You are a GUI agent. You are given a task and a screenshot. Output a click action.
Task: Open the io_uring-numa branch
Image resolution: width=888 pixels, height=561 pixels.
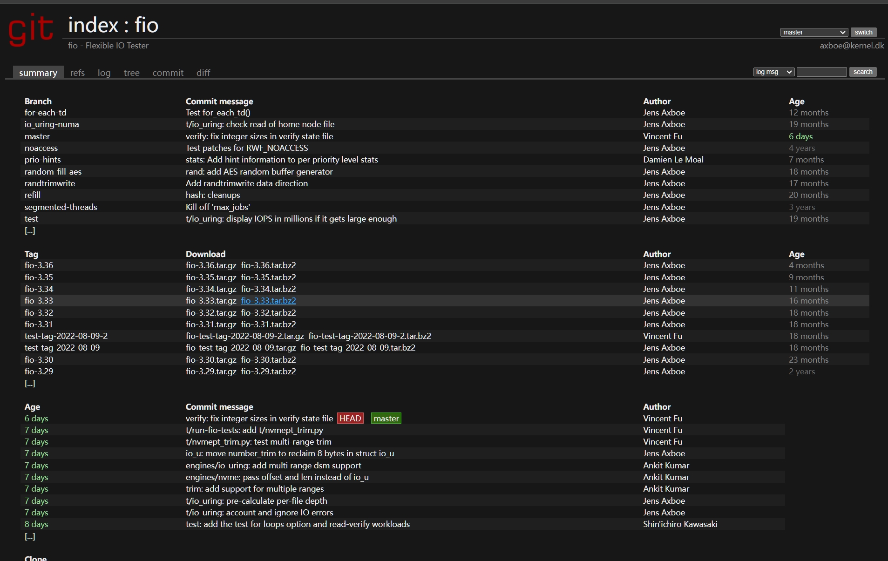pos(52,124)
